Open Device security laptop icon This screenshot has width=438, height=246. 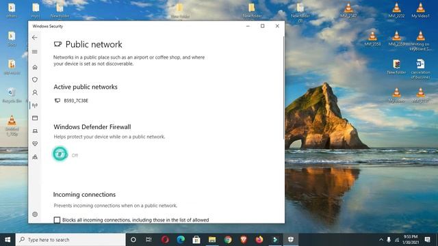(35, 131)
